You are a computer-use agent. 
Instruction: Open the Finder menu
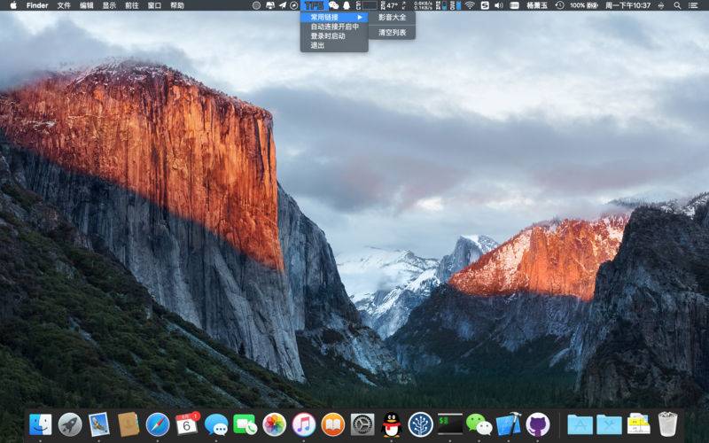pos(37,5)
